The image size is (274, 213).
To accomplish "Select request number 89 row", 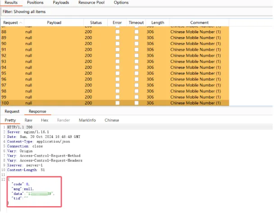I will (115, 38).
